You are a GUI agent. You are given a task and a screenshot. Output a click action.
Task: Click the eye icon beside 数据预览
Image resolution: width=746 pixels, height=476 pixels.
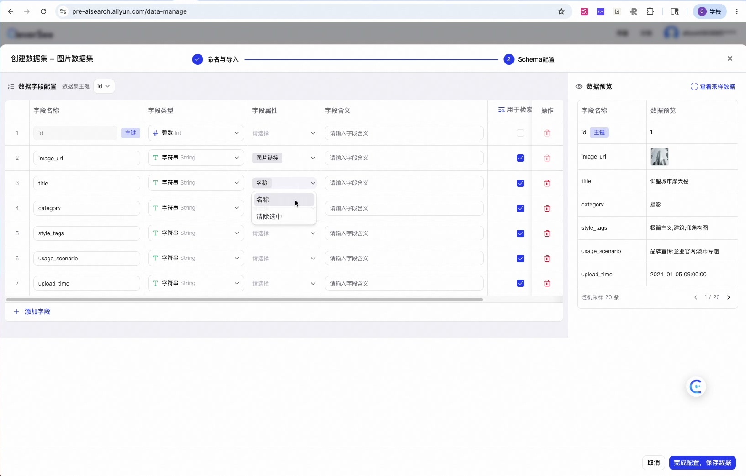click(x=579, y=86)
